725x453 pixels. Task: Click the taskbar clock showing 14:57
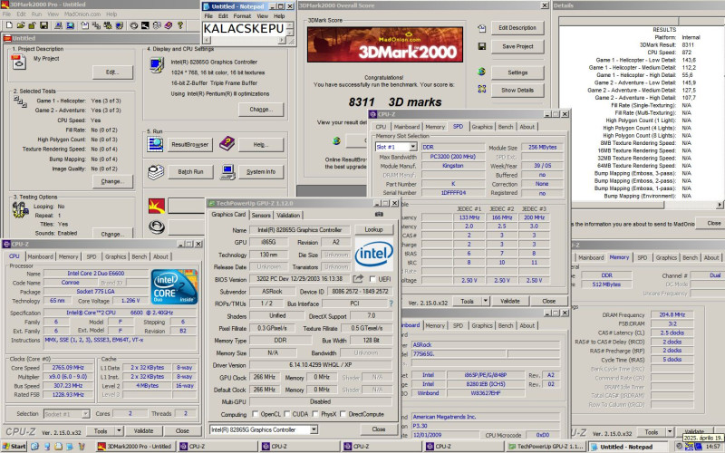[x=712, y=447]
